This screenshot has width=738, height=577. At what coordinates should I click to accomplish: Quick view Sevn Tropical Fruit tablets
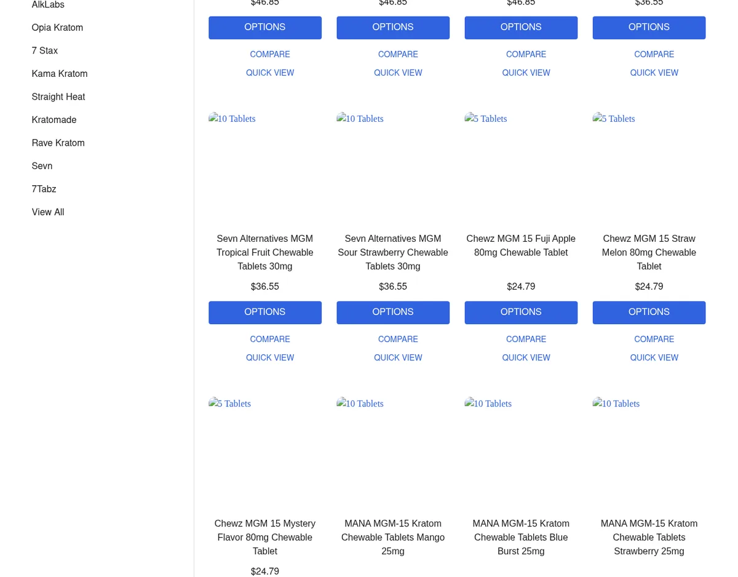coord(270,358)
